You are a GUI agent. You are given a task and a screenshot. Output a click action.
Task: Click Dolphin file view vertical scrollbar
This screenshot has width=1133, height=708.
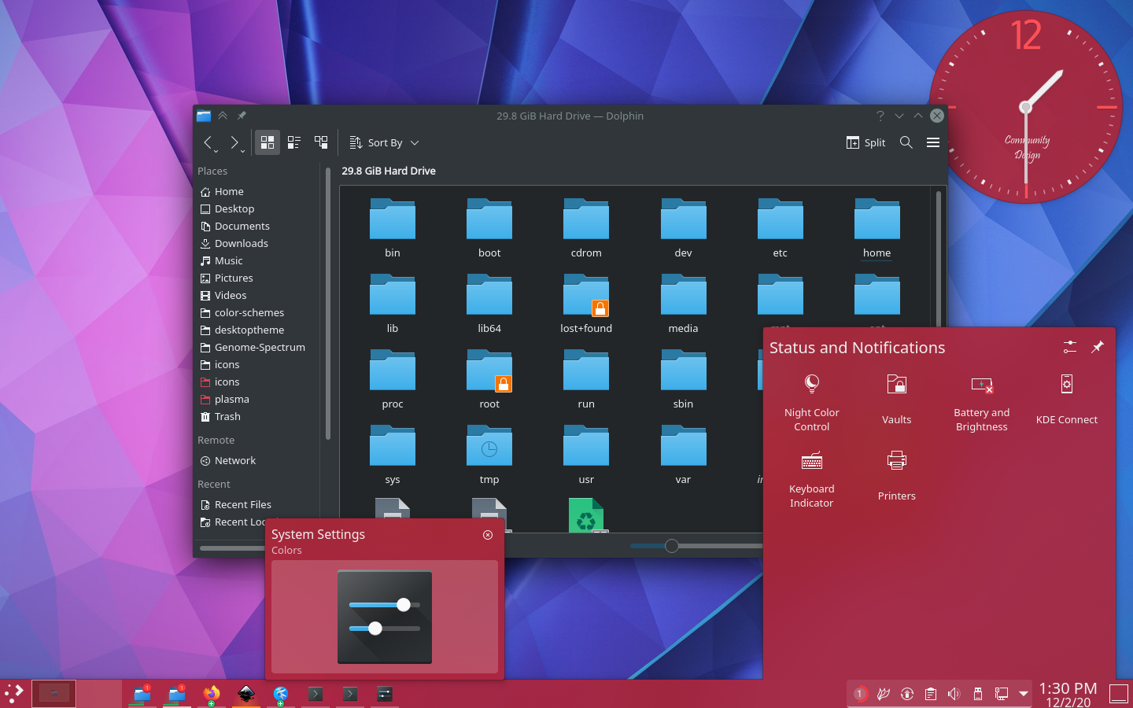[x=939, y=260]
